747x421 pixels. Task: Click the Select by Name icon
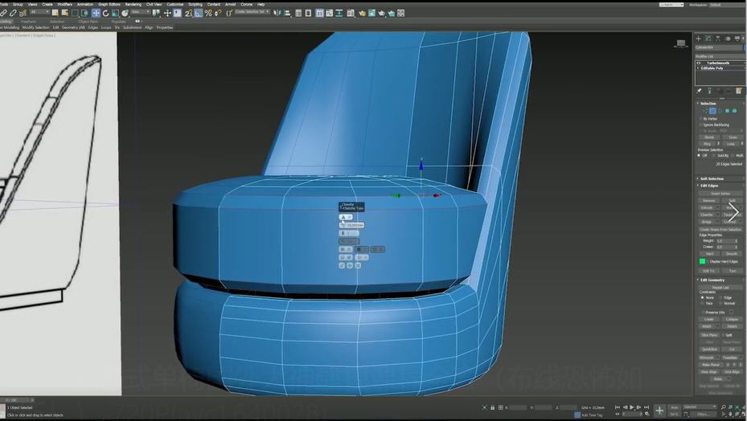coord(65,13)
